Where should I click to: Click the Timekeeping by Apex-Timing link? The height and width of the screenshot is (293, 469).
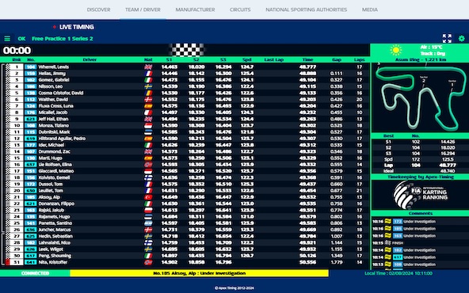tap(420, 177)
